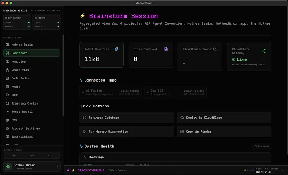
Task: Select the Dev simulate role
Action: [x=32, y=155]
